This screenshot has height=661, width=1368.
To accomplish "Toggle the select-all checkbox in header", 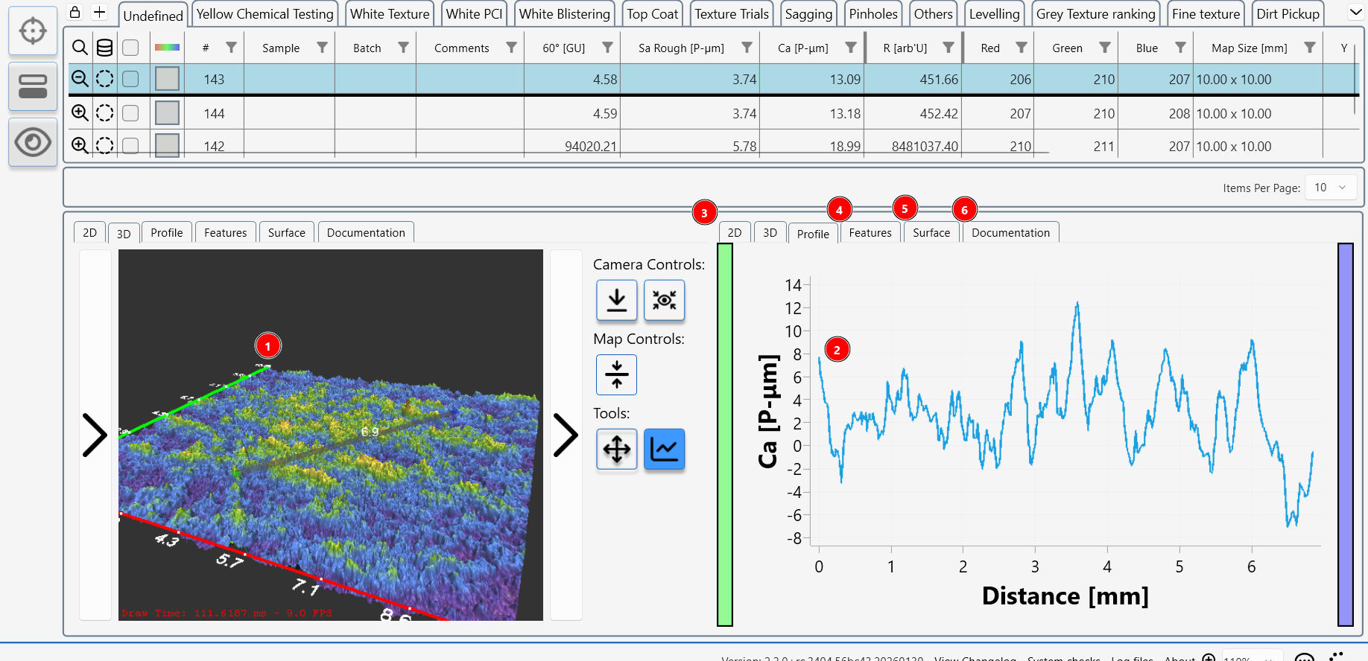I will pyautogui.click(x=130, y=48).
